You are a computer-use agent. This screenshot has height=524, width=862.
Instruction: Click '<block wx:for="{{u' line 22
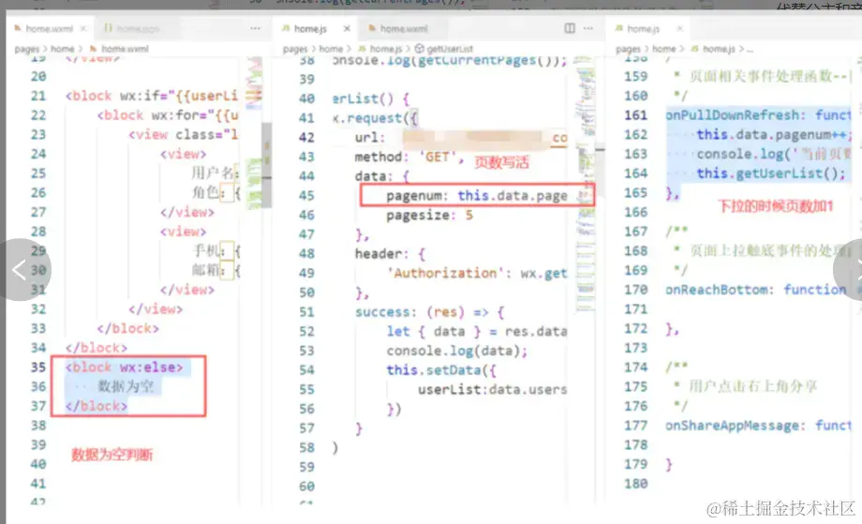[167, 115]
